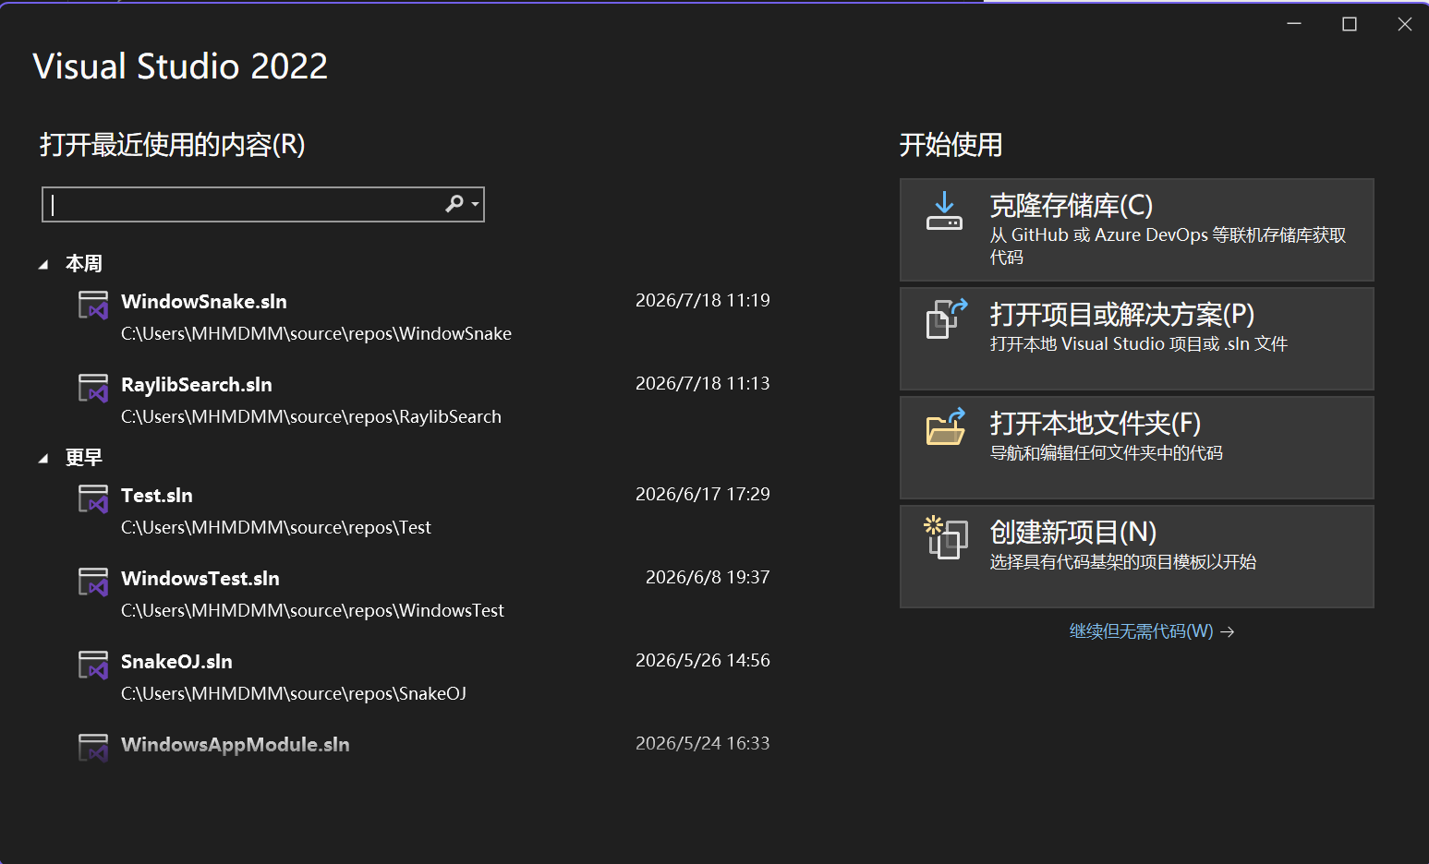Click the 更早 group label
Image resolution: width=1429 pixels, height=864 pixels.
(x=84, y=458)
